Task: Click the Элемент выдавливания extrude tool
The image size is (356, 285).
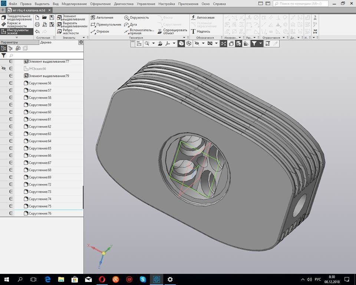Action: 71,17
